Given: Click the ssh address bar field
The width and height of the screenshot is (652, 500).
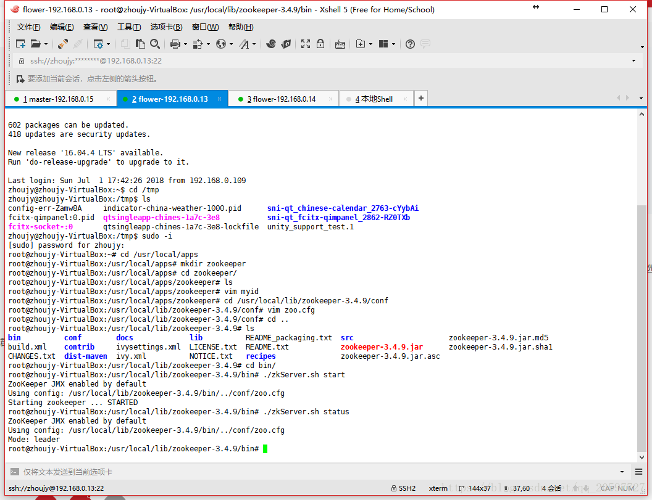Looking at the screenshot, I should (327, 61).
